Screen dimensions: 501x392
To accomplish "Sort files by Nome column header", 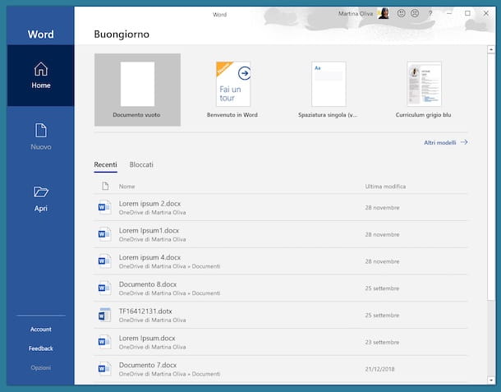I will [126, 187].
